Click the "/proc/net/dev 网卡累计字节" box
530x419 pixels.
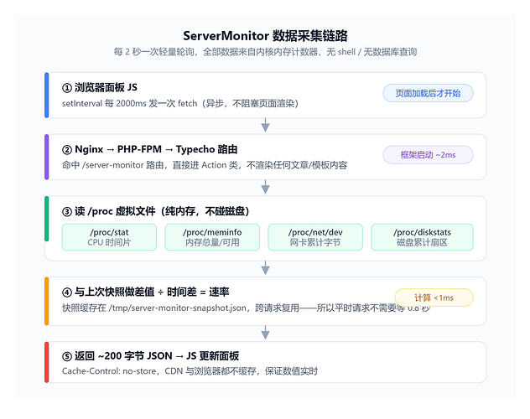(x=315, y=237)
